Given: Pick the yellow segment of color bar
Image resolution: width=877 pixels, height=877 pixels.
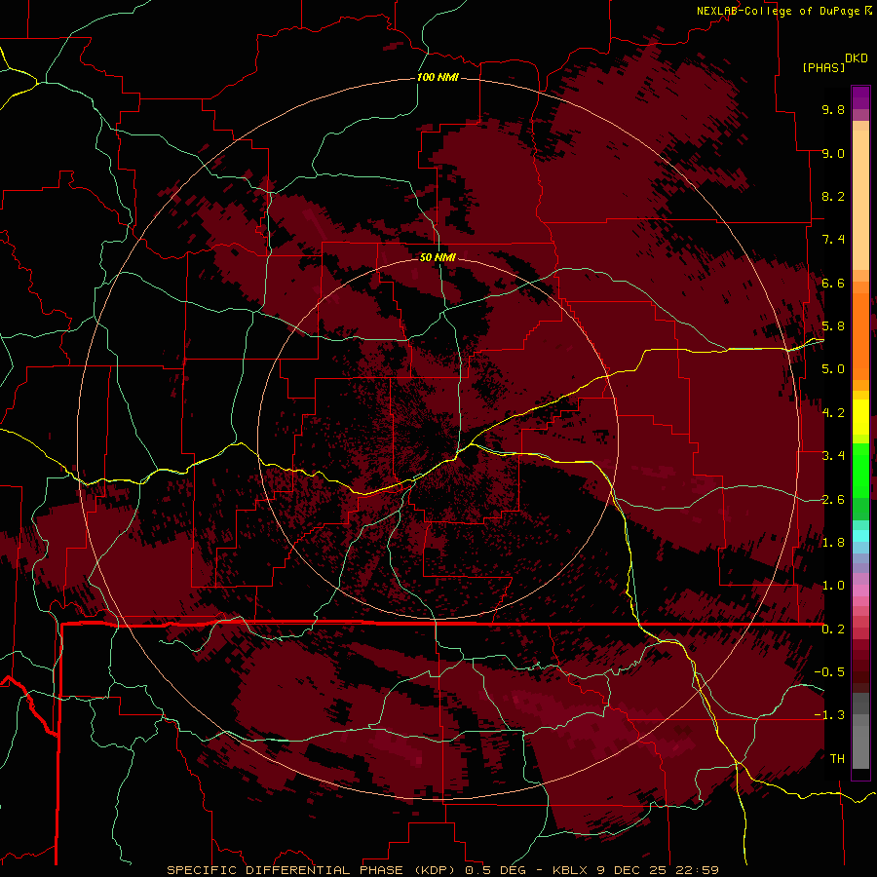Looking at the screenshot, I should [x=860, y=417].
